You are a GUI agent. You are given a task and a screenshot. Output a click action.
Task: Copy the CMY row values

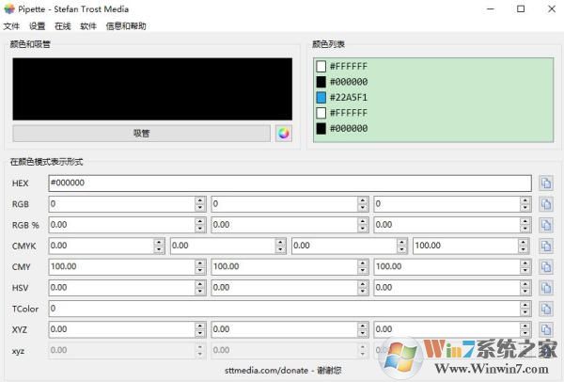click(546, 267)
